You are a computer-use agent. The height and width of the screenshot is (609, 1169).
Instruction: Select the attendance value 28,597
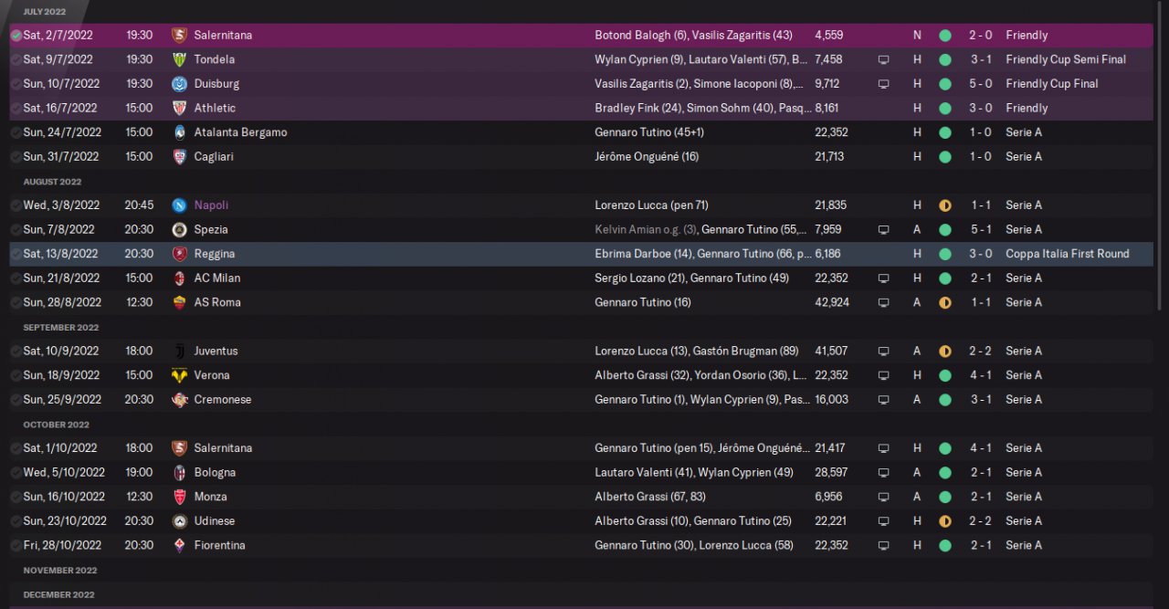coord(831,472)
